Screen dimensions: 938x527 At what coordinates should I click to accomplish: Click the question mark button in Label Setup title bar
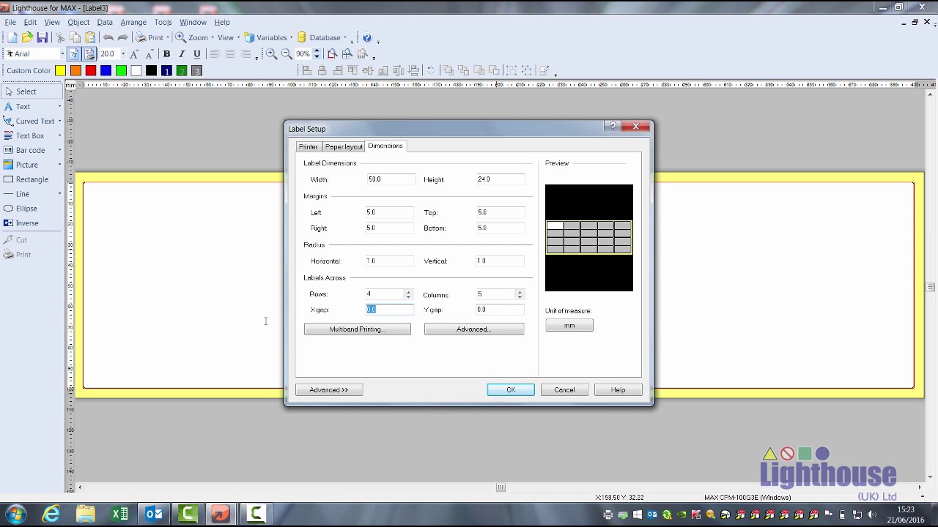click(613, 126)
